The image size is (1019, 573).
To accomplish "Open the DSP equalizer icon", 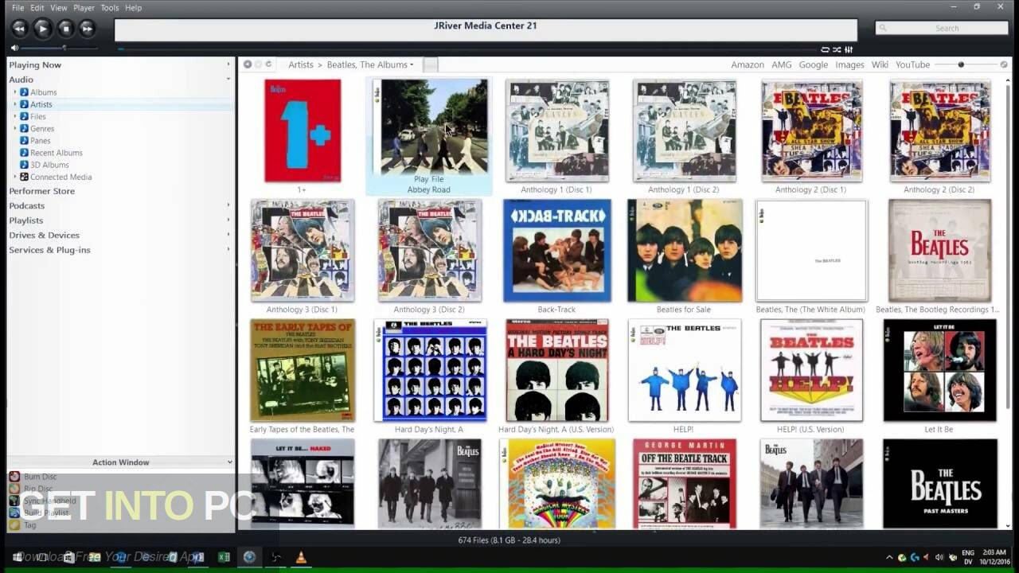I will [849, 49].
